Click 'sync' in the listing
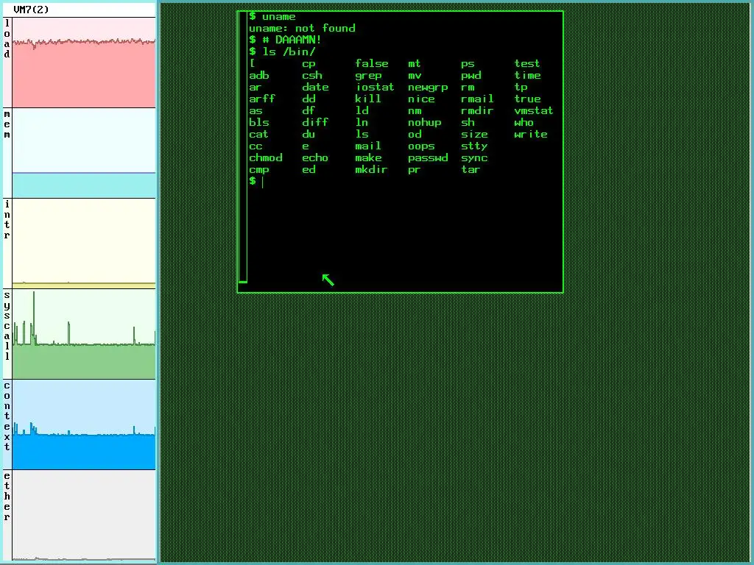This screenshot has height=565, width=754. coord(474,158)
